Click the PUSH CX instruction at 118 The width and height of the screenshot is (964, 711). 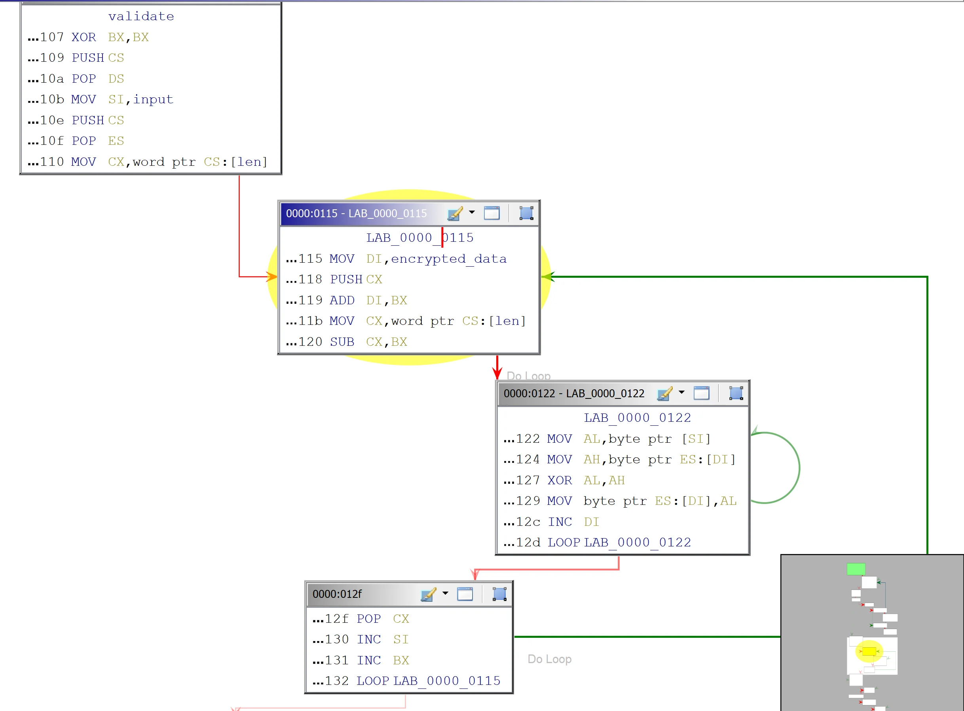point(334,279)
